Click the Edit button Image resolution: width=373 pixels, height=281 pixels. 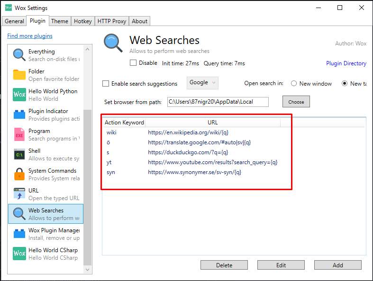281,265
